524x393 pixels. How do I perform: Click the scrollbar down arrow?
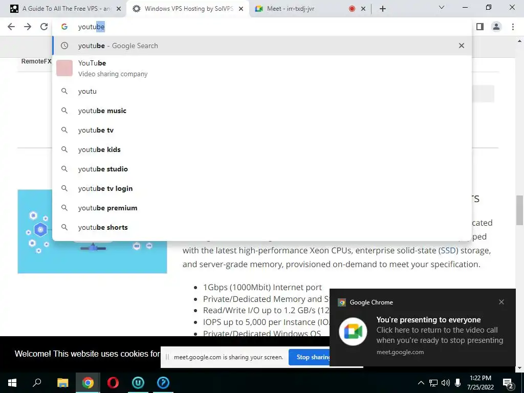coord(519,368)
